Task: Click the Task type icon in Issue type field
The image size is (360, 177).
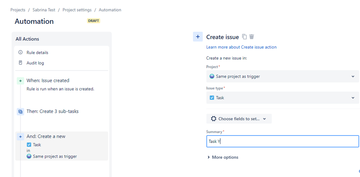Action: coord(212,98)
